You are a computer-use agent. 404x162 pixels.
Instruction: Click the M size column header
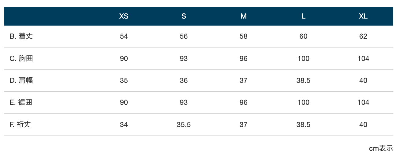[x=244, y=16]
